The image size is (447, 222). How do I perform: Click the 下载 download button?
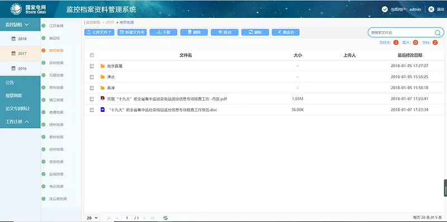(163, 32)
